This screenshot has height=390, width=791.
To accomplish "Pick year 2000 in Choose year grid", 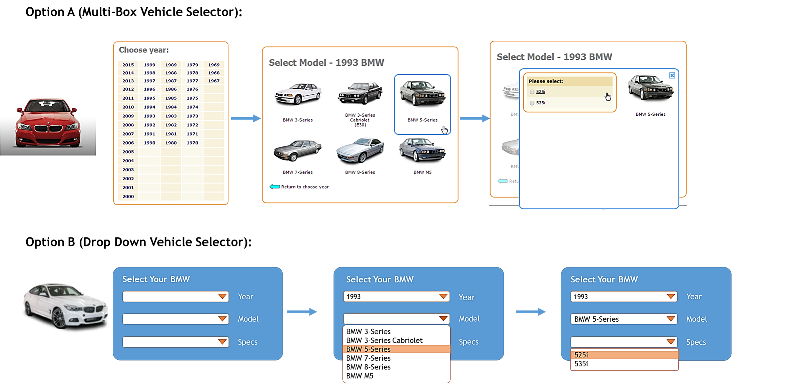I will click(128, 196).
